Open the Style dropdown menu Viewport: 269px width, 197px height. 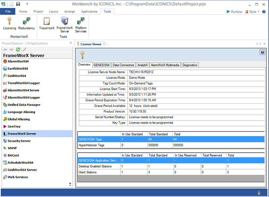[252, 12]
